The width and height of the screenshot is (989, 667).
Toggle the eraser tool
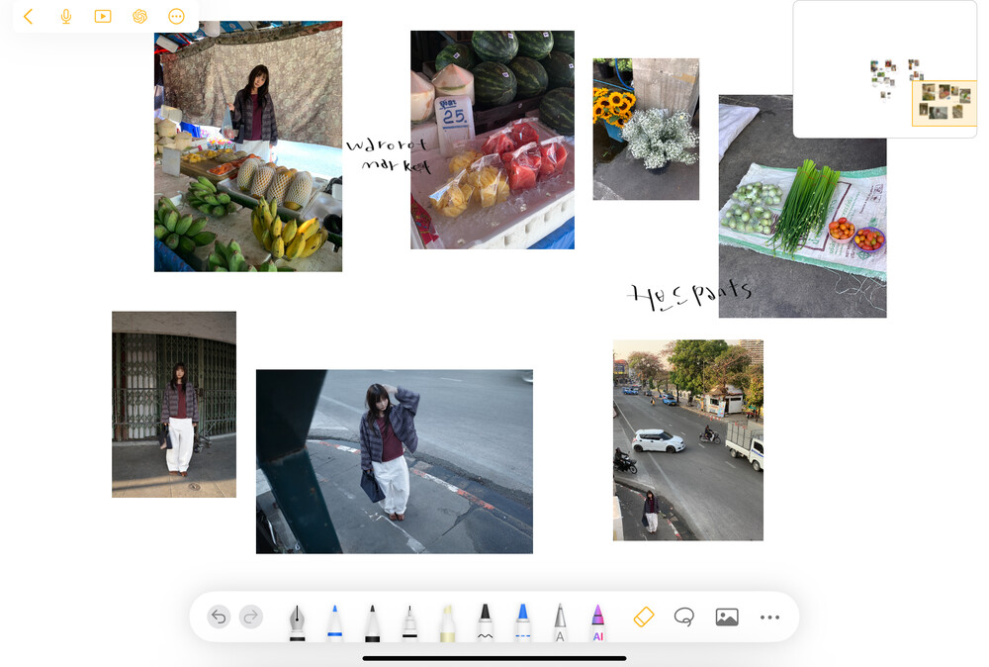[643, 617]
